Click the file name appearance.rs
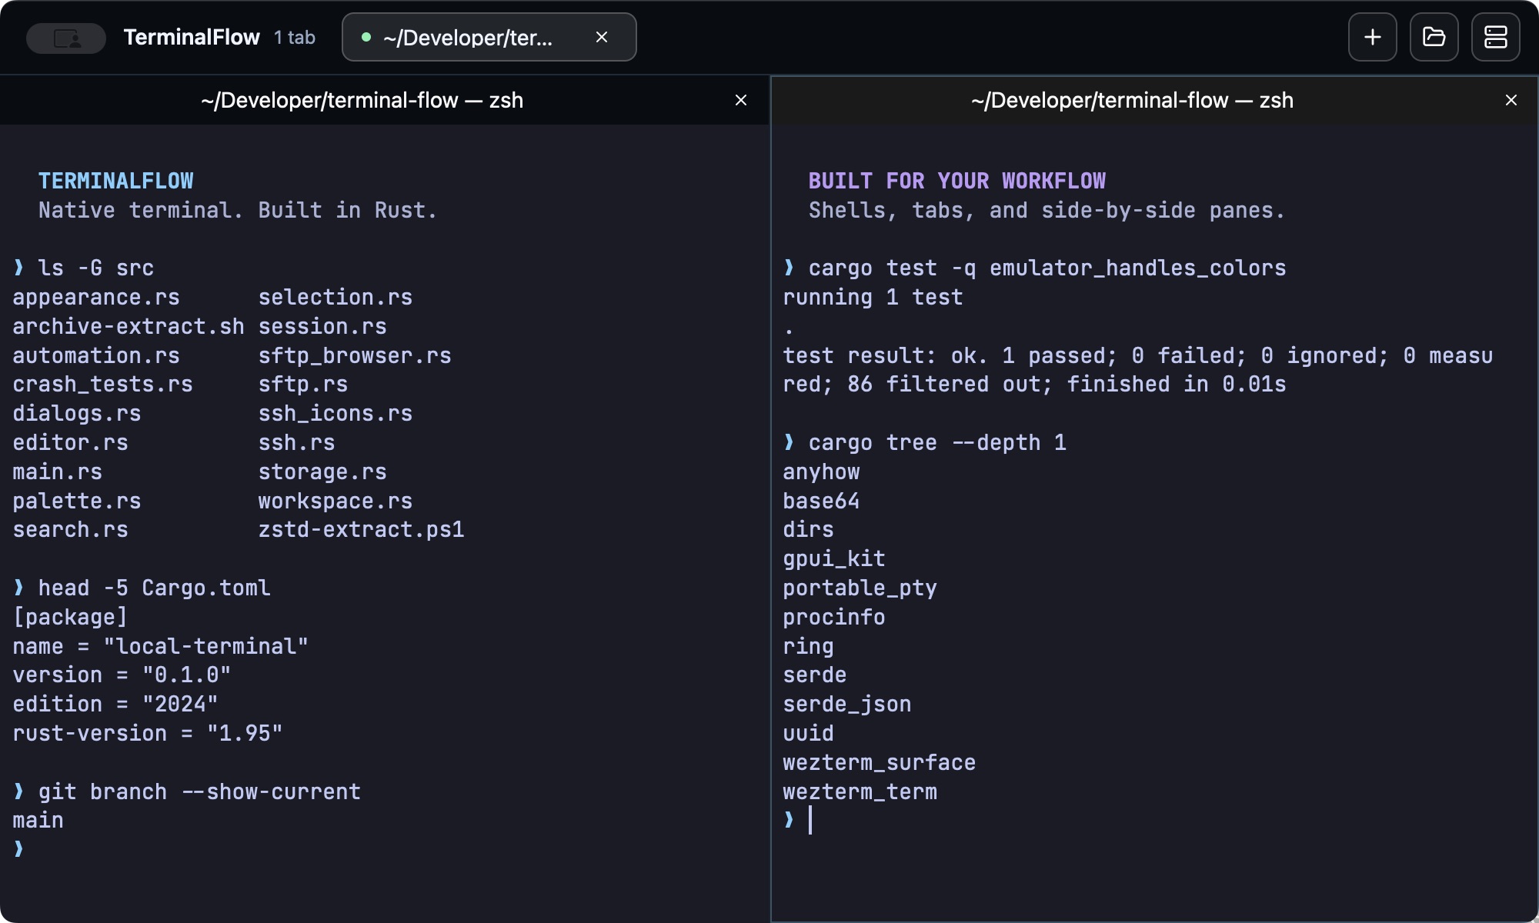 (x=96, y=297)
